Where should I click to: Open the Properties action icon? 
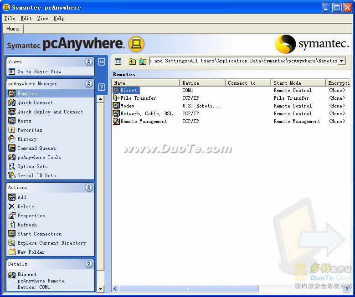12,215
